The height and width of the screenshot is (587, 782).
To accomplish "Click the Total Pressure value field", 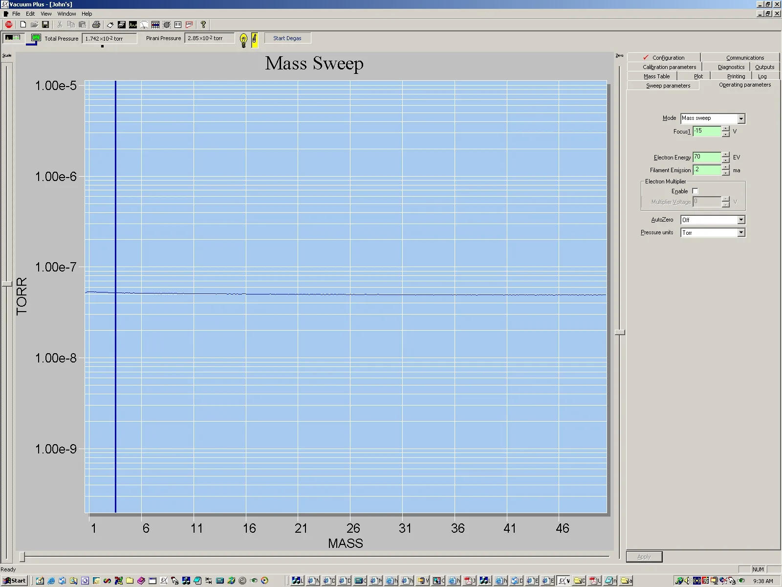I will point(109,39).
